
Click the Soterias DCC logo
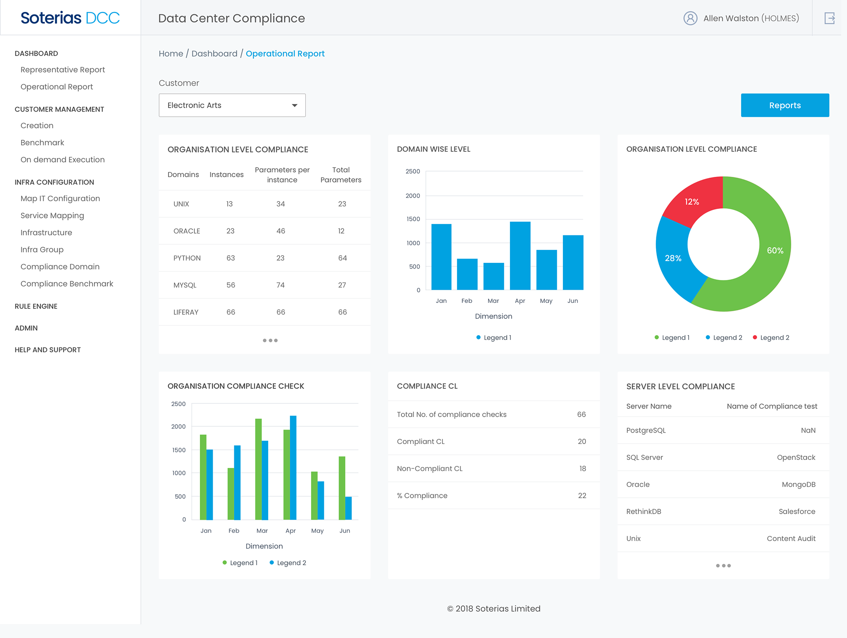[x=70, y=18]
